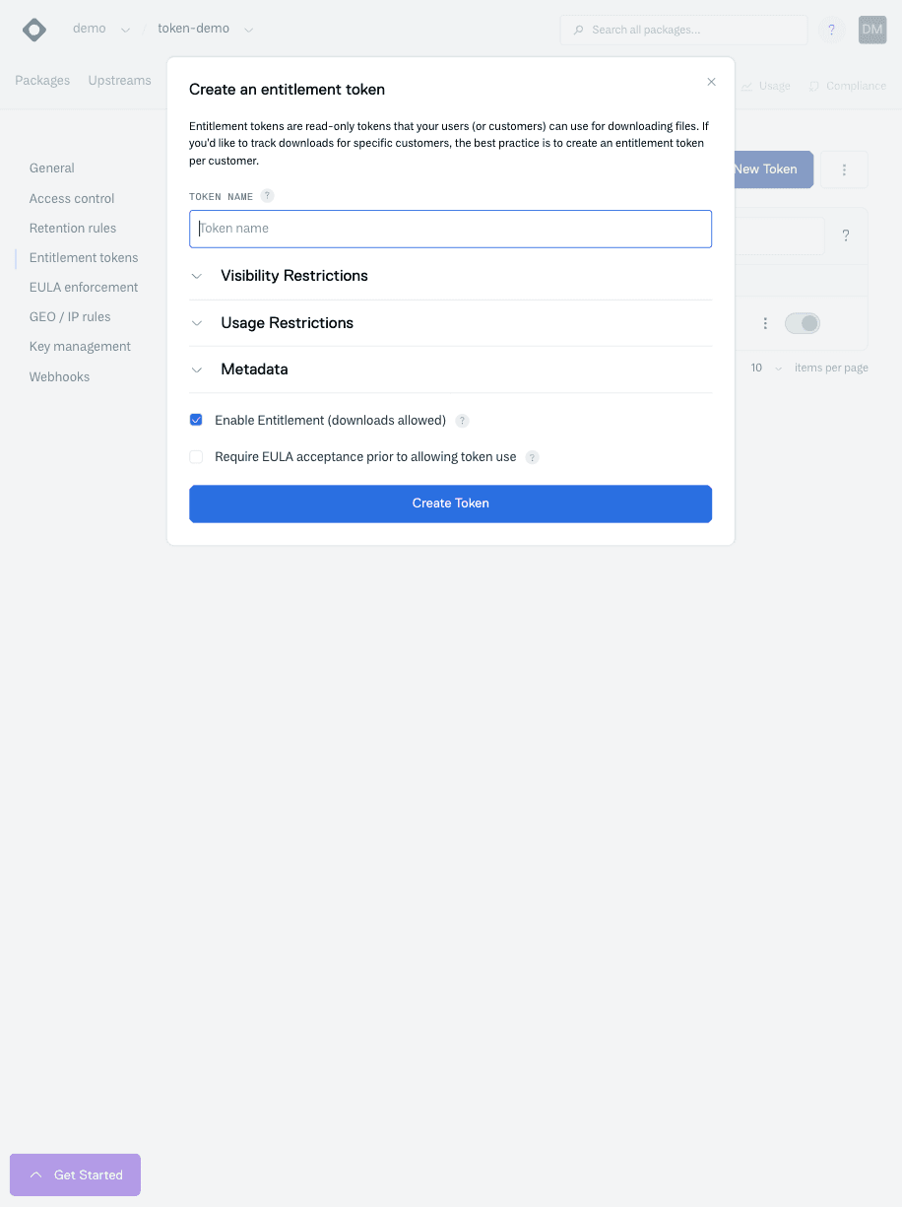Open the help question mark in top bar
The width and height of the screenshot is (902, 1207).
[831, 30]
